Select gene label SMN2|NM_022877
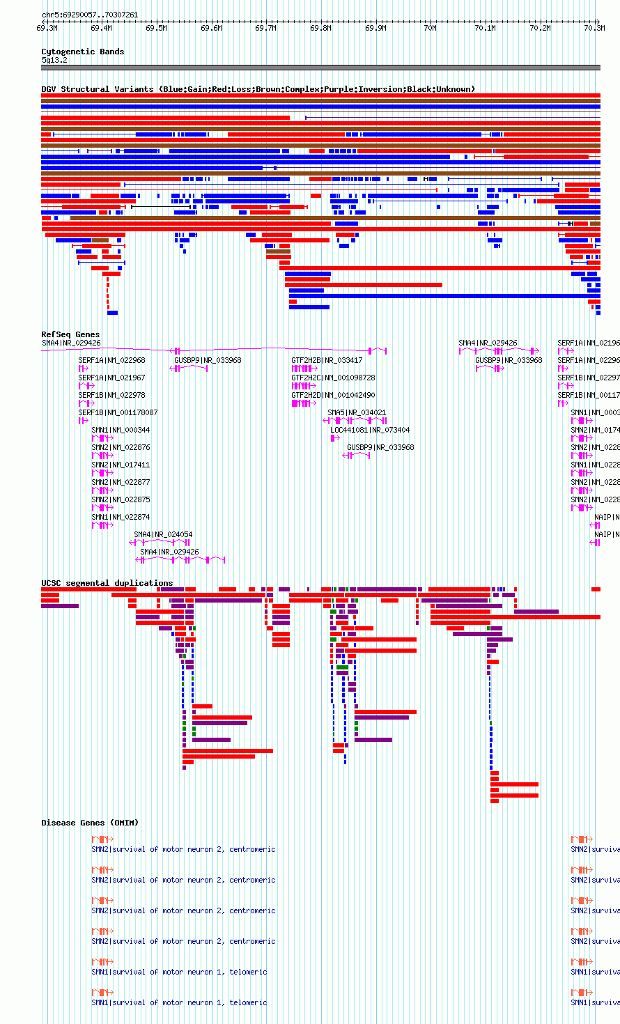 point(121,482)
